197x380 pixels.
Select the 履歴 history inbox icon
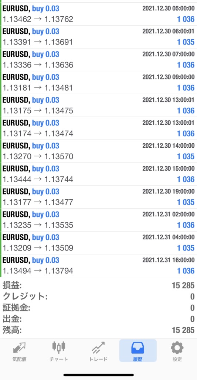(137, 348)
